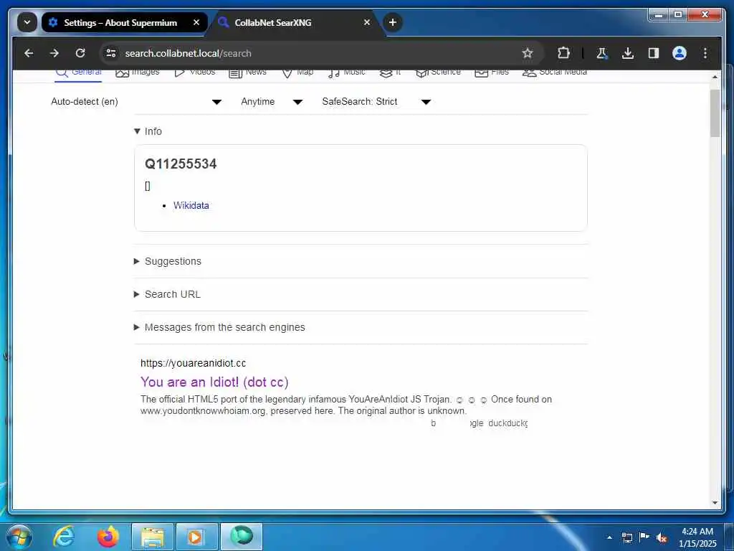Viewport: 734px width, 551px height.
Task: Close the CollabNet SearXNG tab
Action: [x=367, y=22]
